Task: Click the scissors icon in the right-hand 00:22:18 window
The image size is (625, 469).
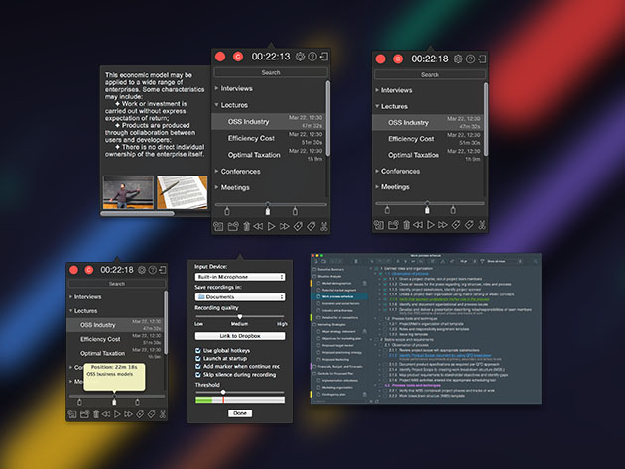Action: click(482, 225)
